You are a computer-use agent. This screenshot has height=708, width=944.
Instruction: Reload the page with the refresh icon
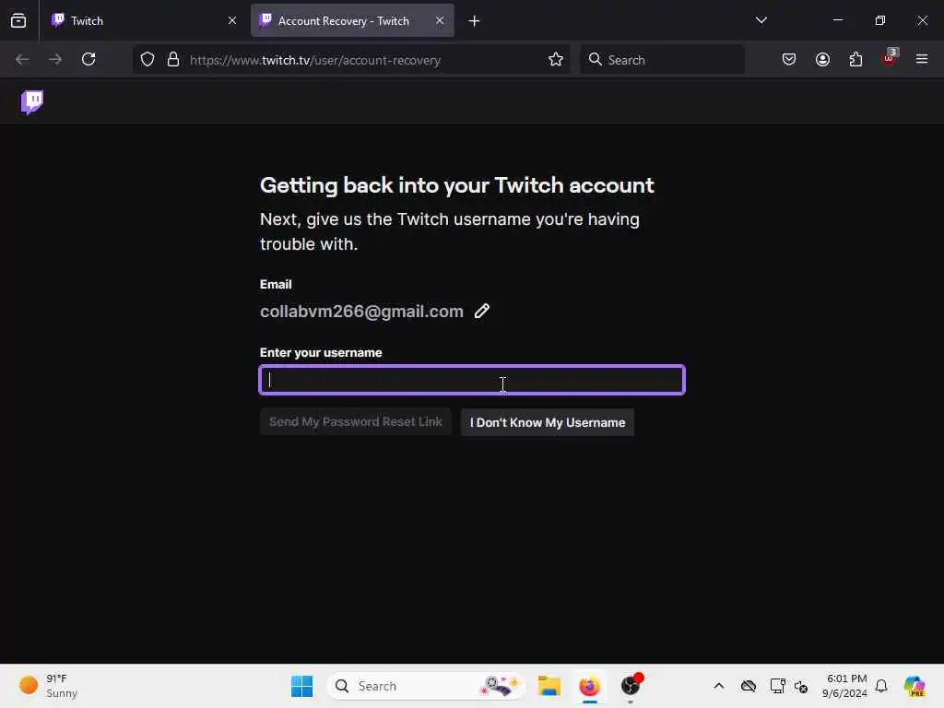coord(88,59)
